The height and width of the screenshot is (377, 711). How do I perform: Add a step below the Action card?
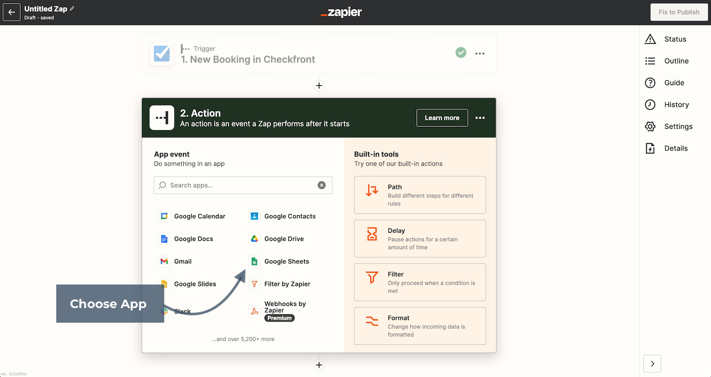319,365
